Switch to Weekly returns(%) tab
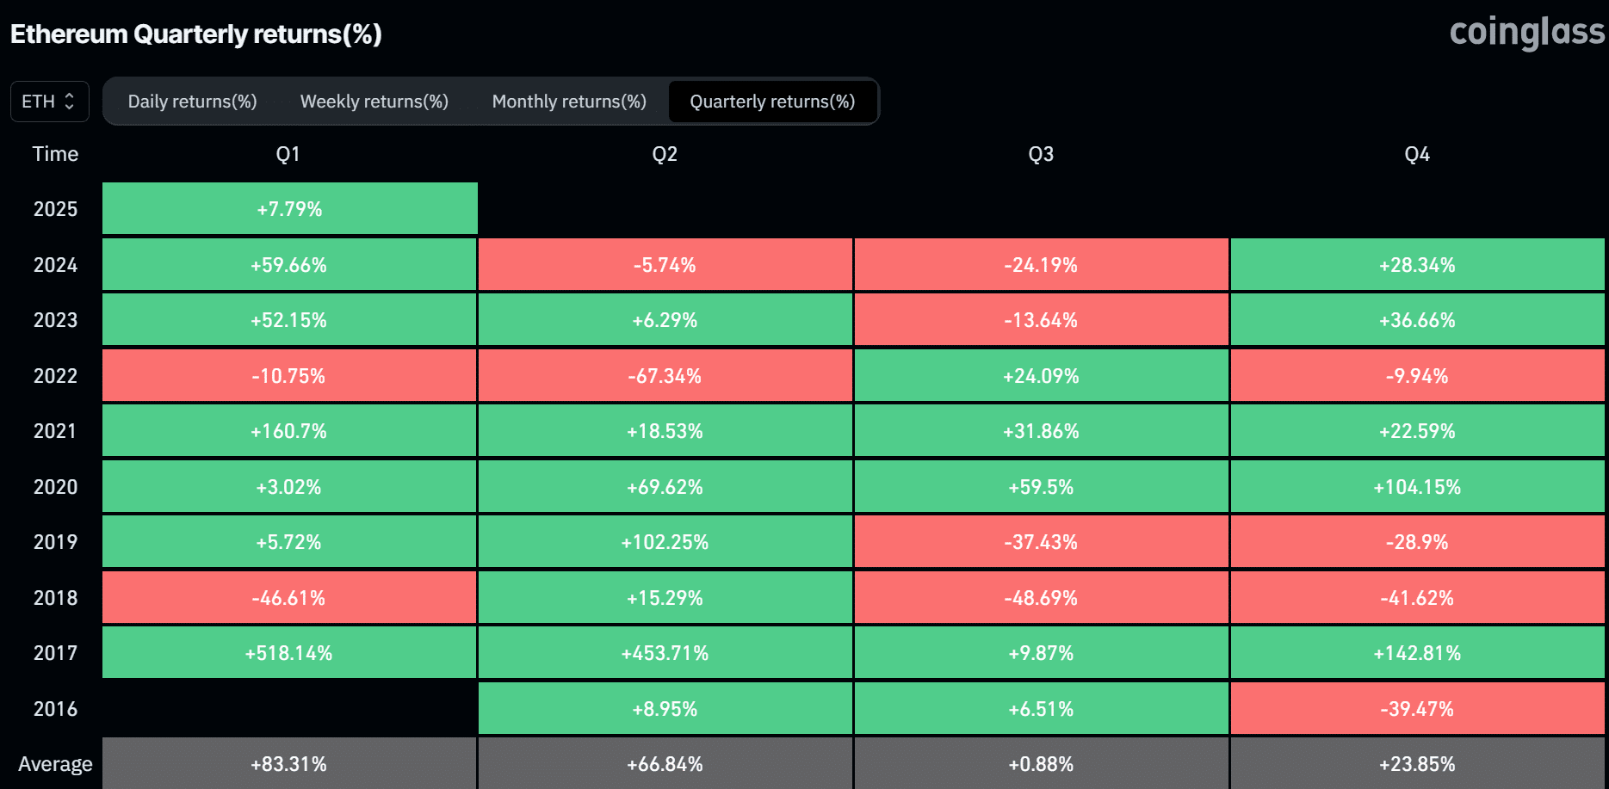This screenshot has width=1609, height=789. point(374,102)
